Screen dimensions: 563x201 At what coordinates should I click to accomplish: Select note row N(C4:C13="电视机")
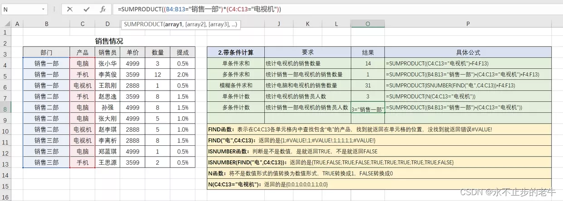click(379, 184)
